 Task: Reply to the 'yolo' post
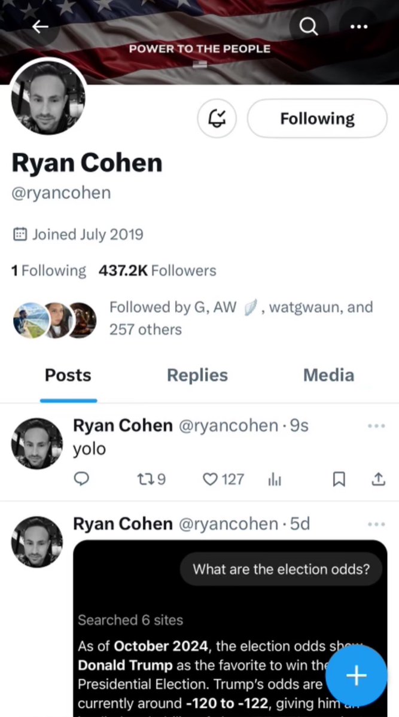pos(81,479)
